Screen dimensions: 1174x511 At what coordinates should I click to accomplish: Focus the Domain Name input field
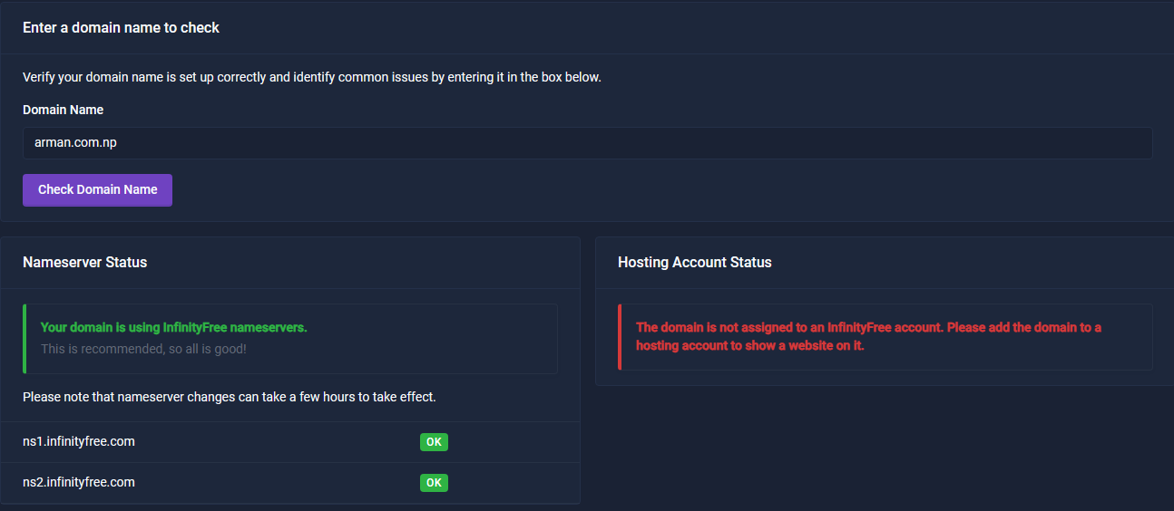tap(587, 143)
